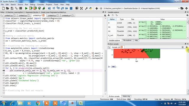Open the cell/outline list icon
The image size is (189, 106).
[x=21, y=8]
